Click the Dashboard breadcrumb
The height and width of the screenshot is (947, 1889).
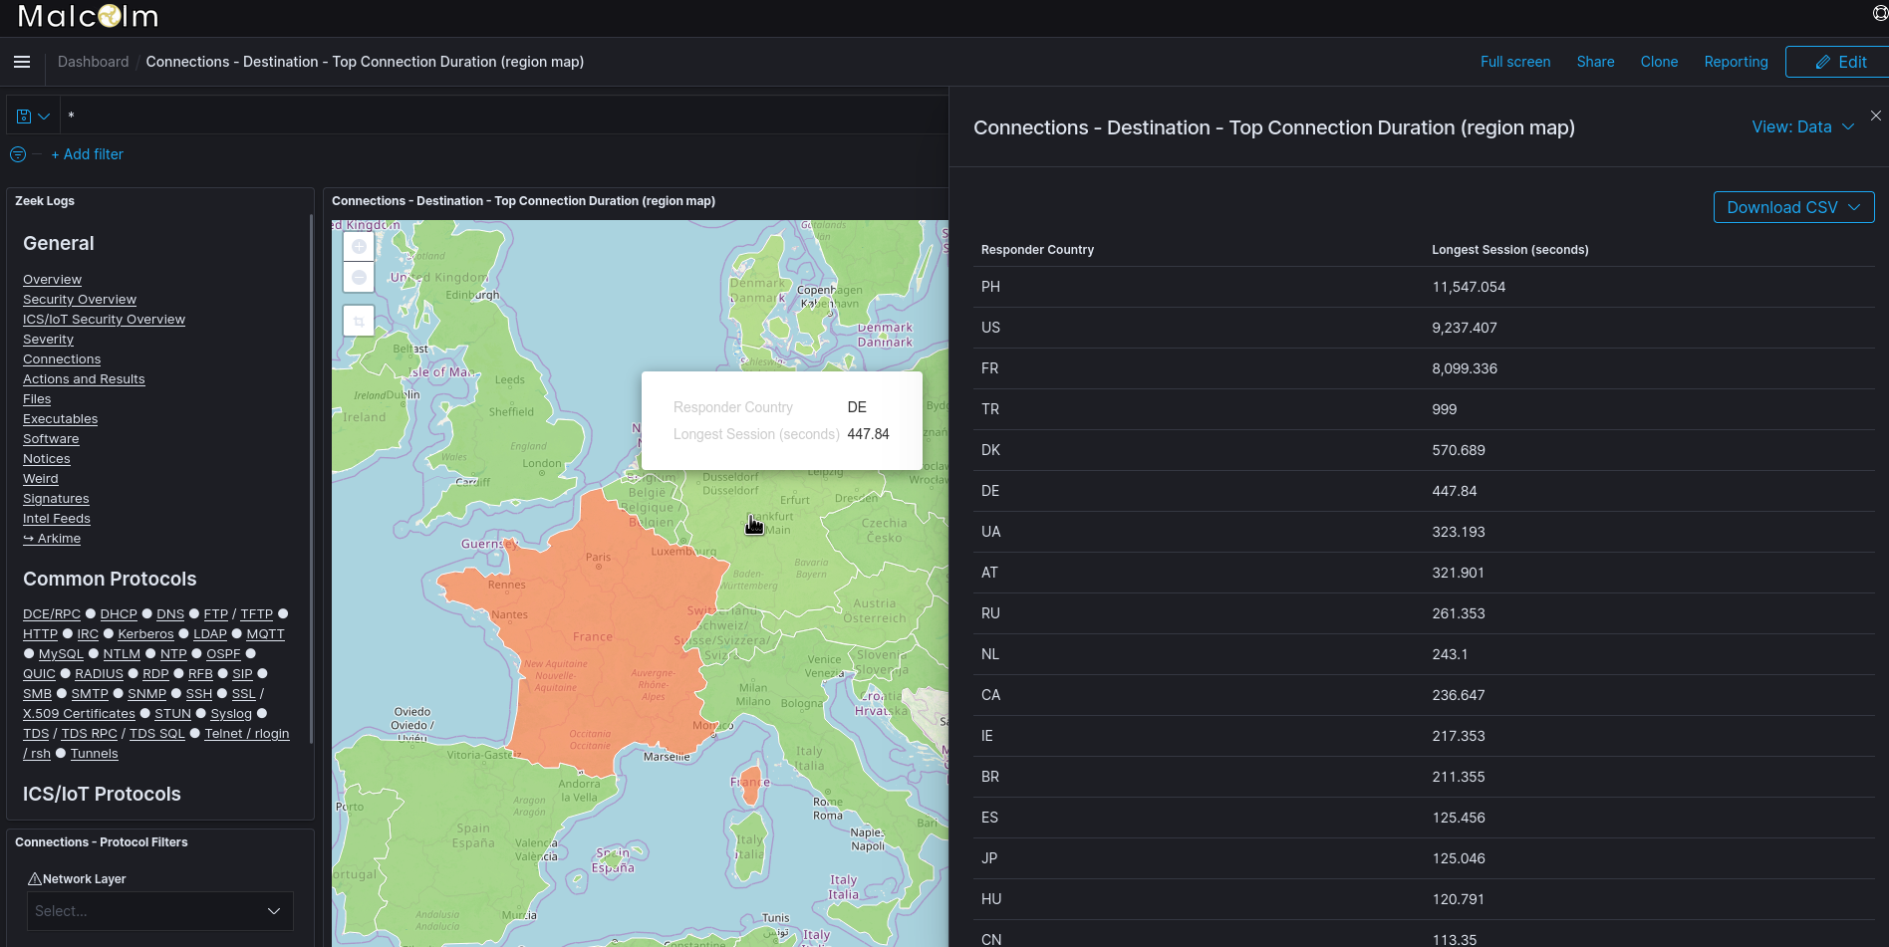(x=93, y=62)
